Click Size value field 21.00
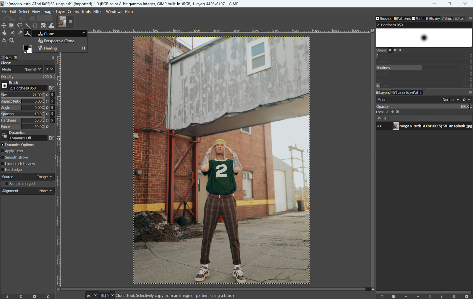The width and height of the screenshot is (473, 299). tap(22, 95)
